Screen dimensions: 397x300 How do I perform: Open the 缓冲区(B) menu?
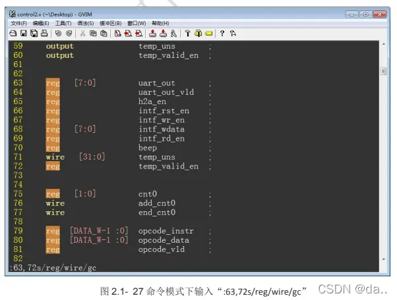[110, 23]
